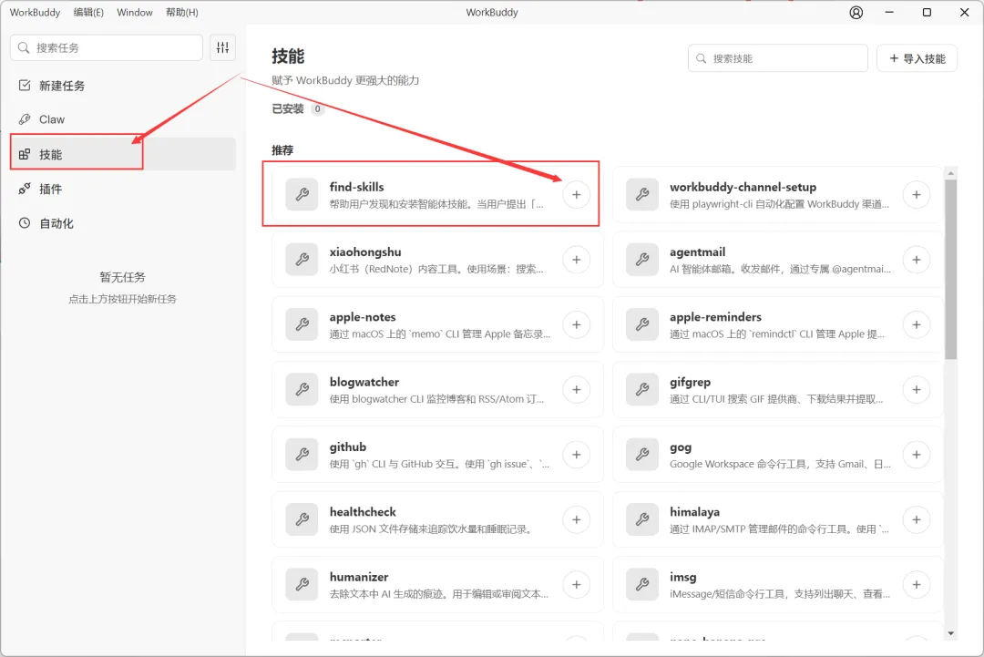
Task: Open the 编辑(E) menu
Action: pyautogui.click(x=88, y=13)
